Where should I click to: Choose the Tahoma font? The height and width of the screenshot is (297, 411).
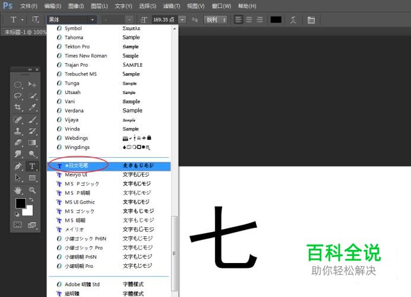pos(109,37)
